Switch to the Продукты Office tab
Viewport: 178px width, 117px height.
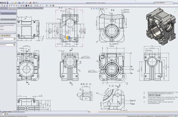pyautogui.click(x=38, y=8)
